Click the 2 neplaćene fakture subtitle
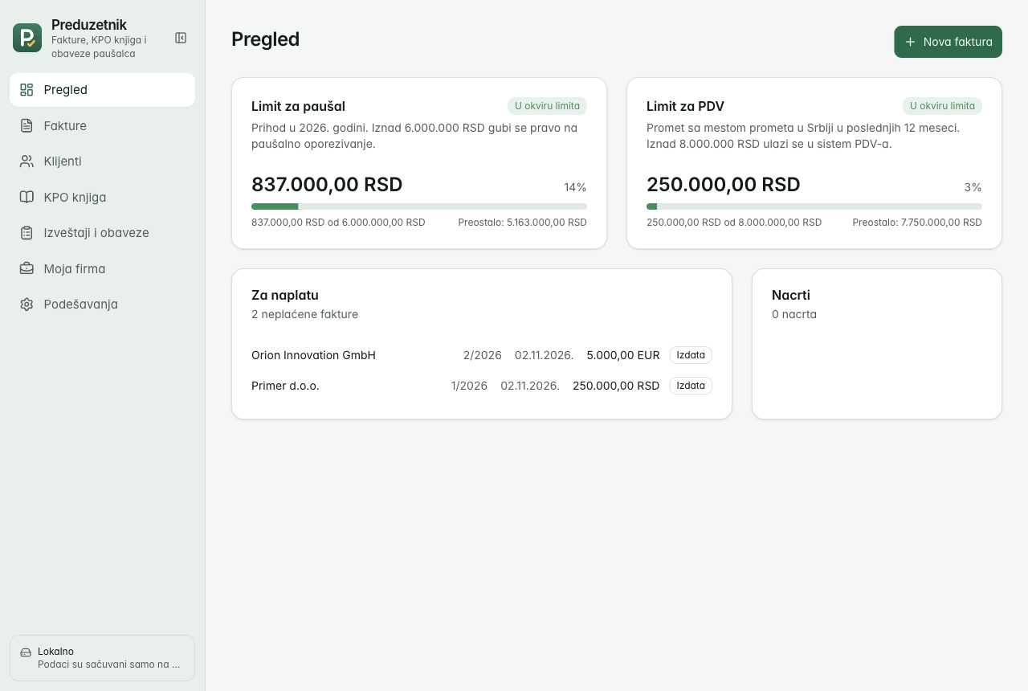 (305, 314)
